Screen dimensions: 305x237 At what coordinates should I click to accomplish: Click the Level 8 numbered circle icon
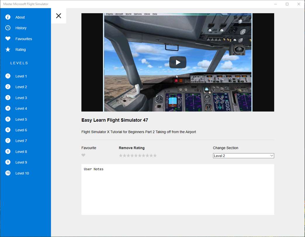coord(8,152)
